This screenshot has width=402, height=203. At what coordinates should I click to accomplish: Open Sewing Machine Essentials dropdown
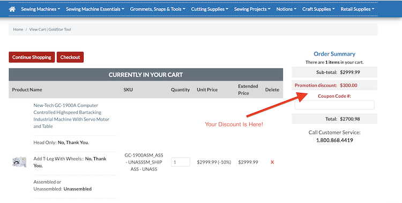click(95, 9)
